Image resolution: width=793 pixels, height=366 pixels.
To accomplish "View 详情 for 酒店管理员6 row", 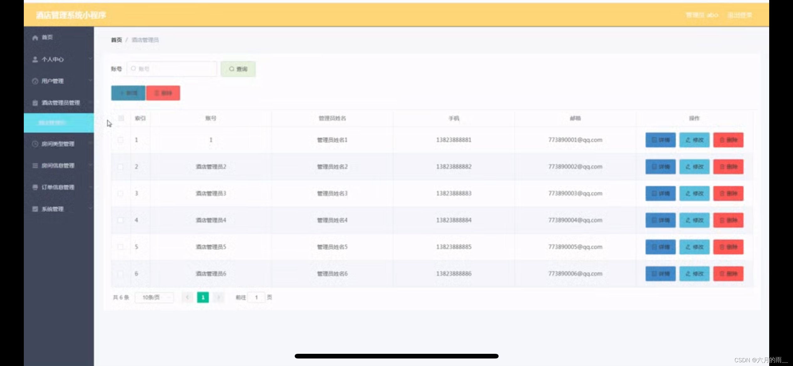I will pyautogui.click(x=661, y=274).
